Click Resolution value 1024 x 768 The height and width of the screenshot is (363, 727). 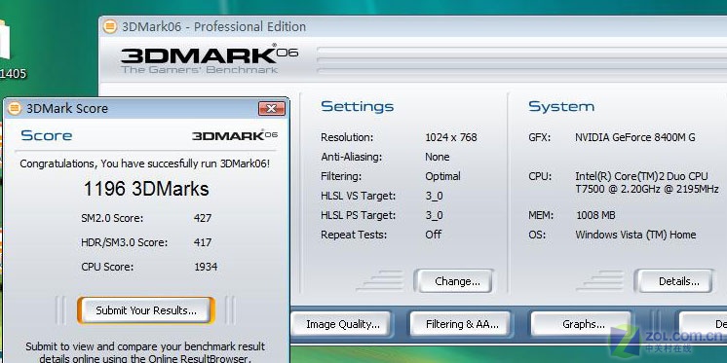[450, 137]
